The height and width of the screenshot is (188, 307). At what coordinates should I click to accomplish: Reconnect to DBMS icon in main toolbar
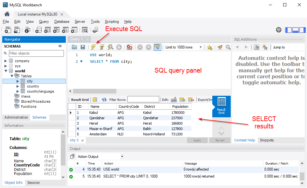click(x=96, y=30)
